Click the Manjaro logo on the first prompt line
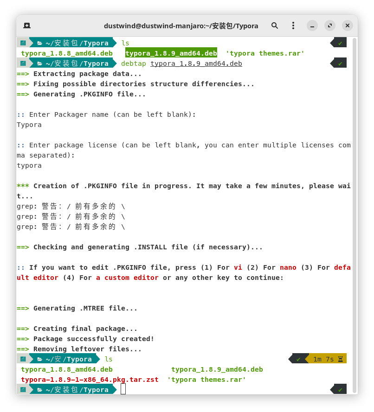Image resolution: width=374 pixels, height=412 pixels. (x=23, y=43)
